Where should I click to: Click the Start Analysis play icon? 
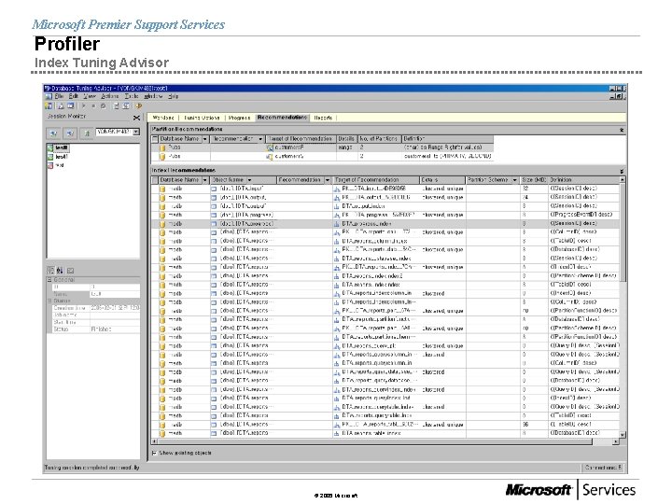point(84,105)
